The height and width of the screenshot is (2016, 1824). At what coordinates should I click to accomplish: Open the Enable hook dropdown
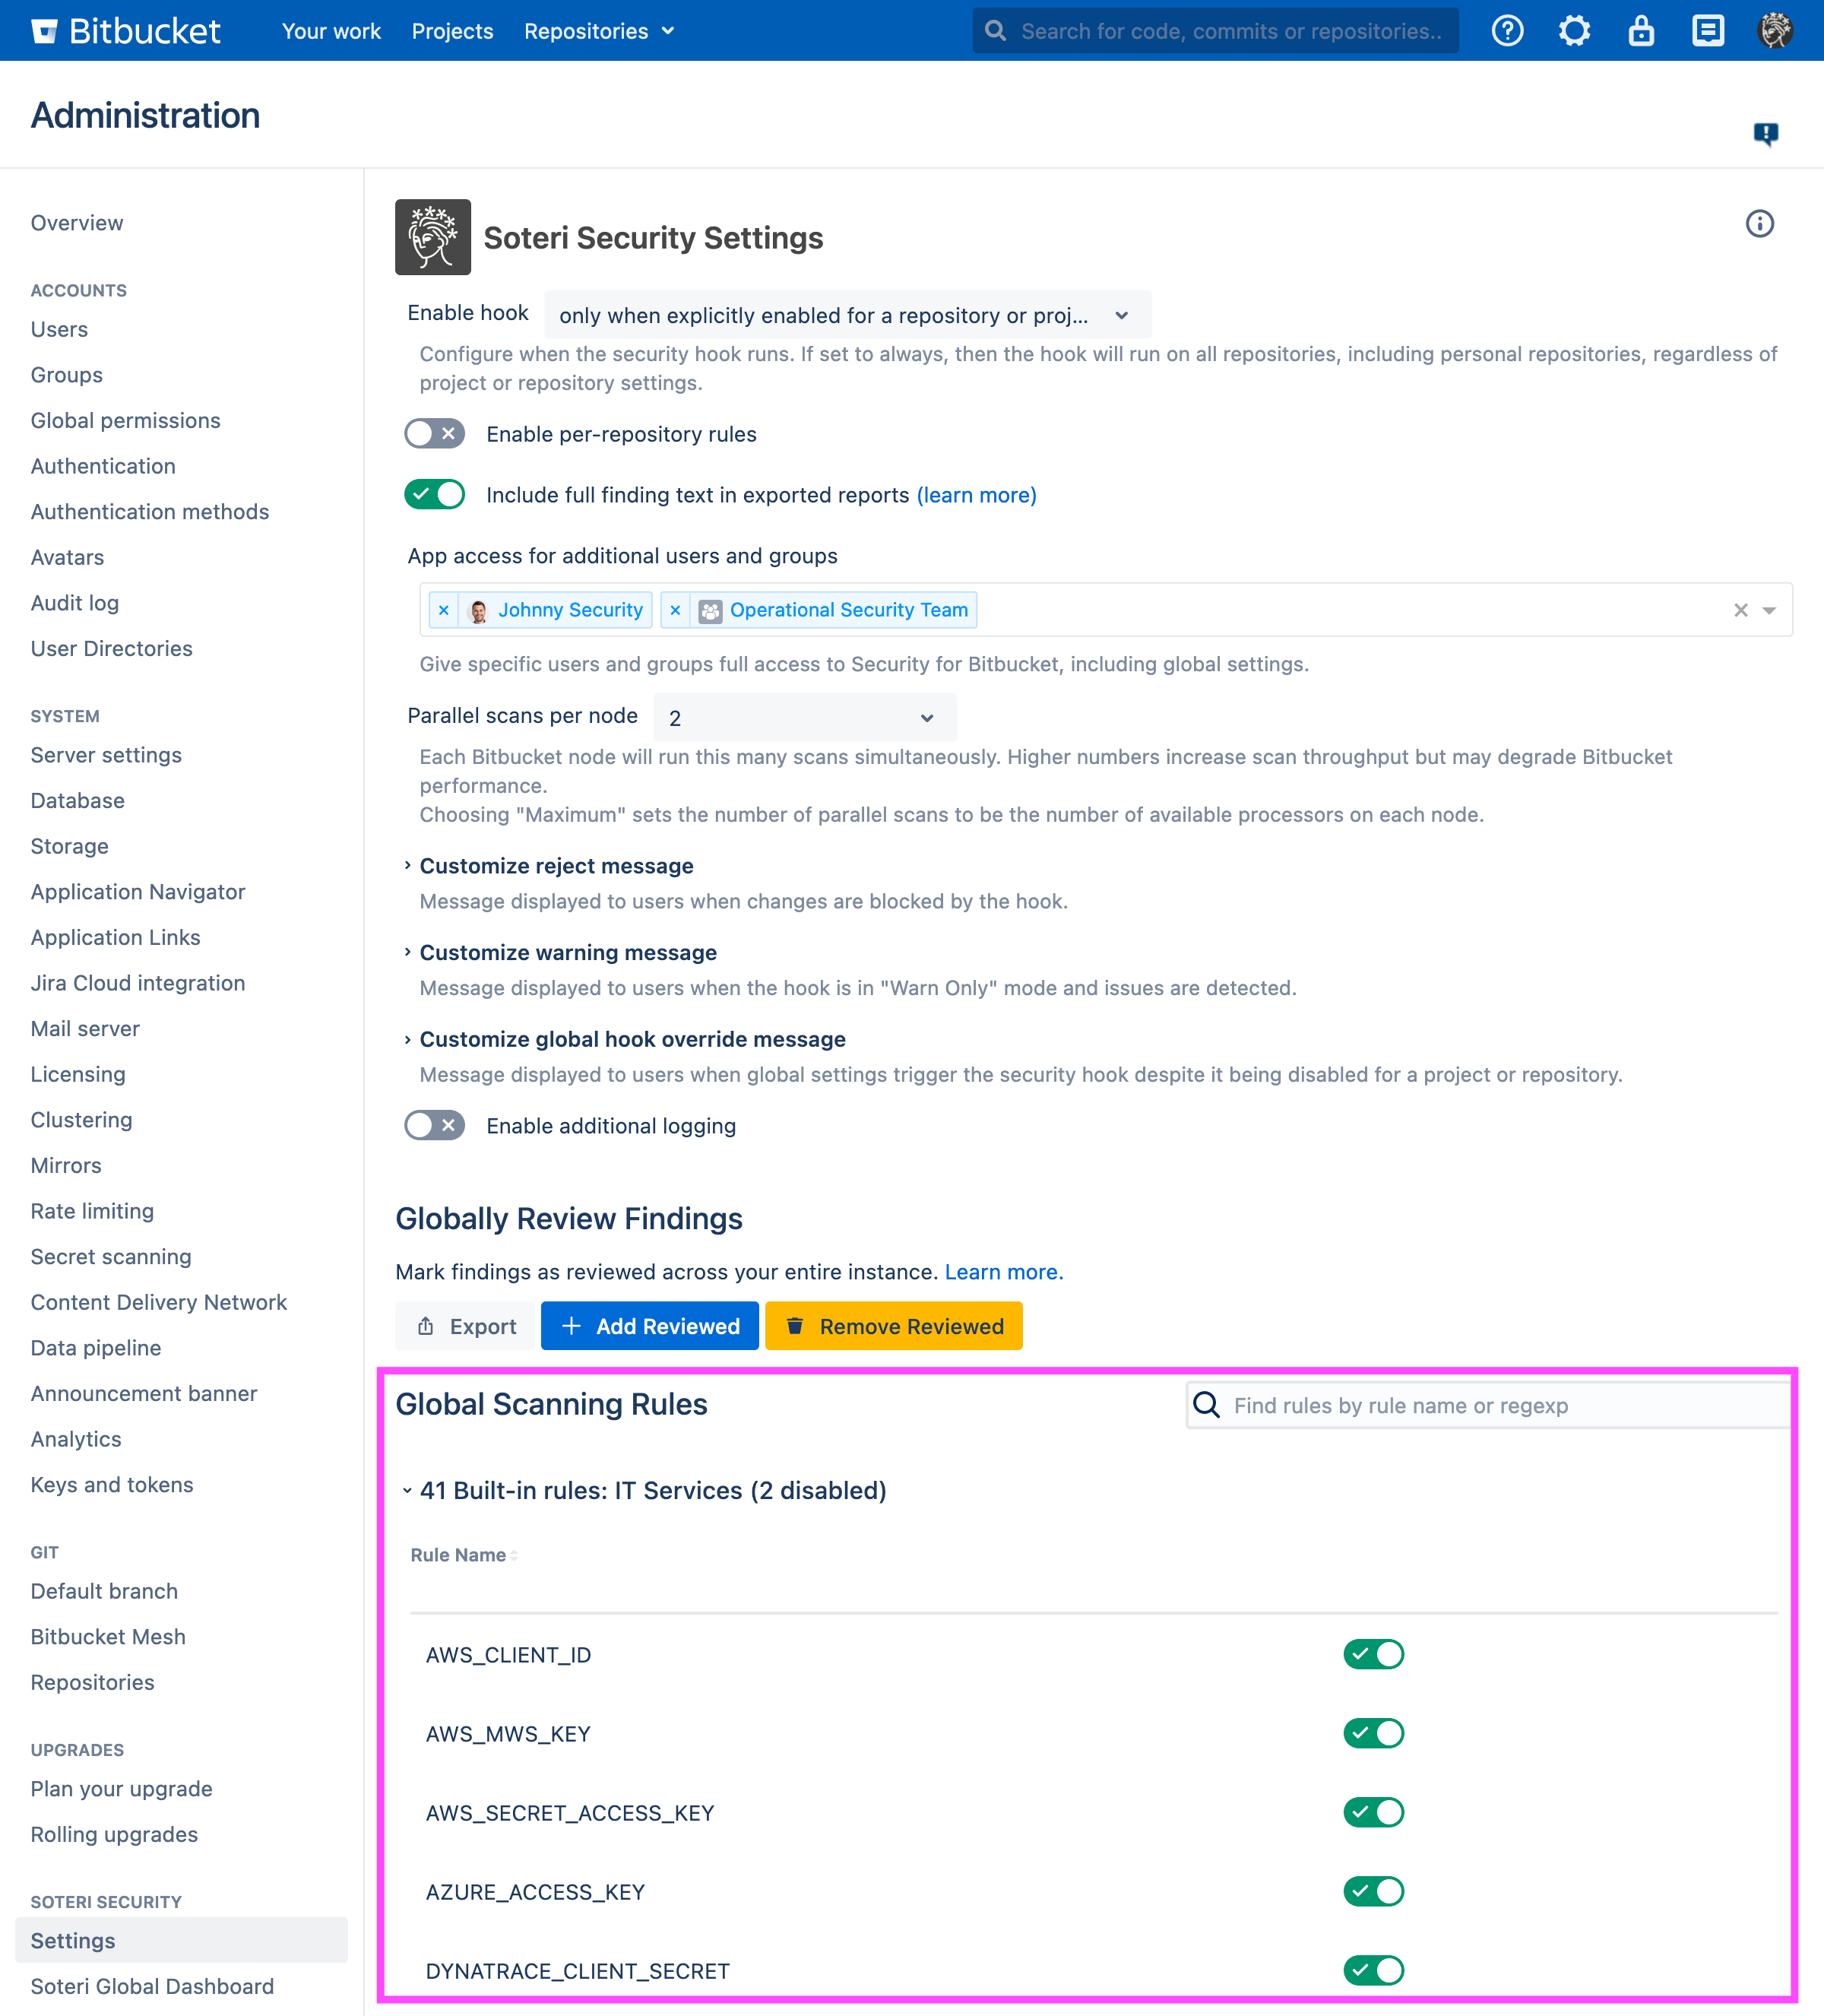(847, 315)
